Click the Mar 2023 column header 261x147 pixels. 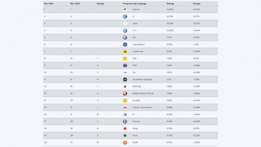point(49,3)
